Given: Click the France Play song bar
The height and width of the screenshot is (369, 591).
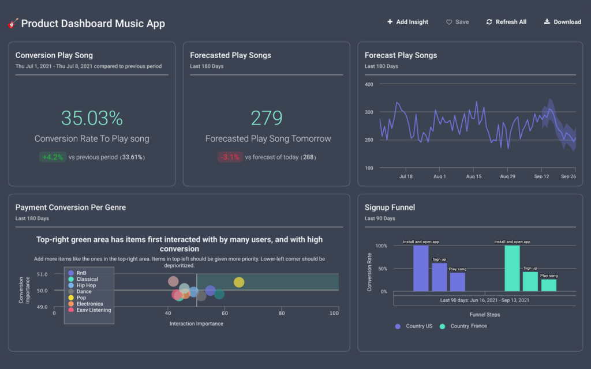Looking at the screenshot, I should [549, 285].
